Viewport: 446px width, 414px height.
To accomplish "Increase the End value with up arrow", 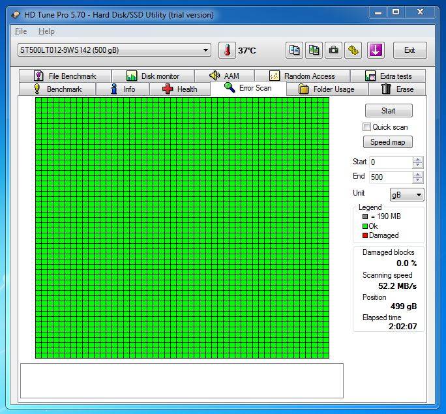I will coord(417,175).
